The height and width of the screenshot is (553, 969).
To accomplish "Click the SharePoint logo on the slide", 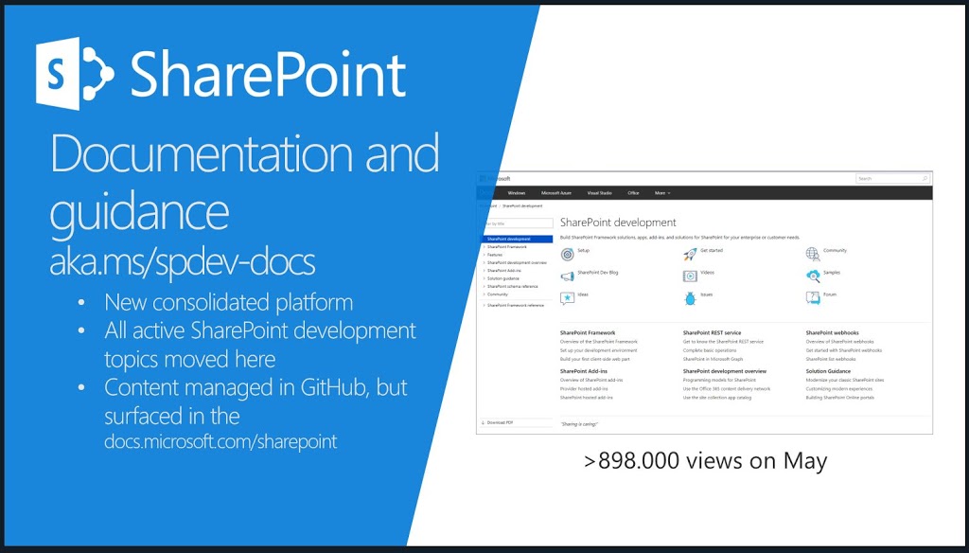I will (x=220, y=74).
